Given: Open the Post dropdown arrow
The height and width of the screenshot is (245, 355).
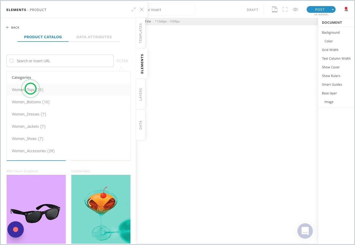Looking at the screenshot, I should (x=333, y=9).
